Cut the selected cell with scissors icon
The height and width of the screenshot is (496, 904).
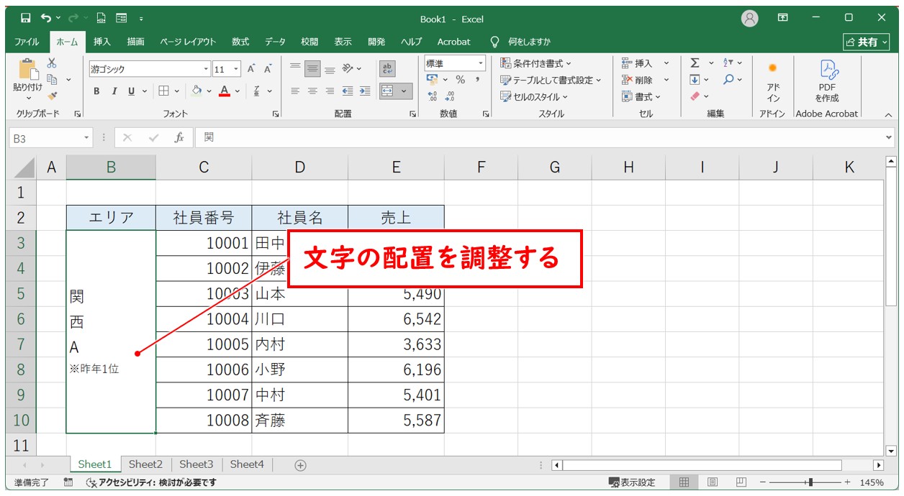tap(52, 63)
